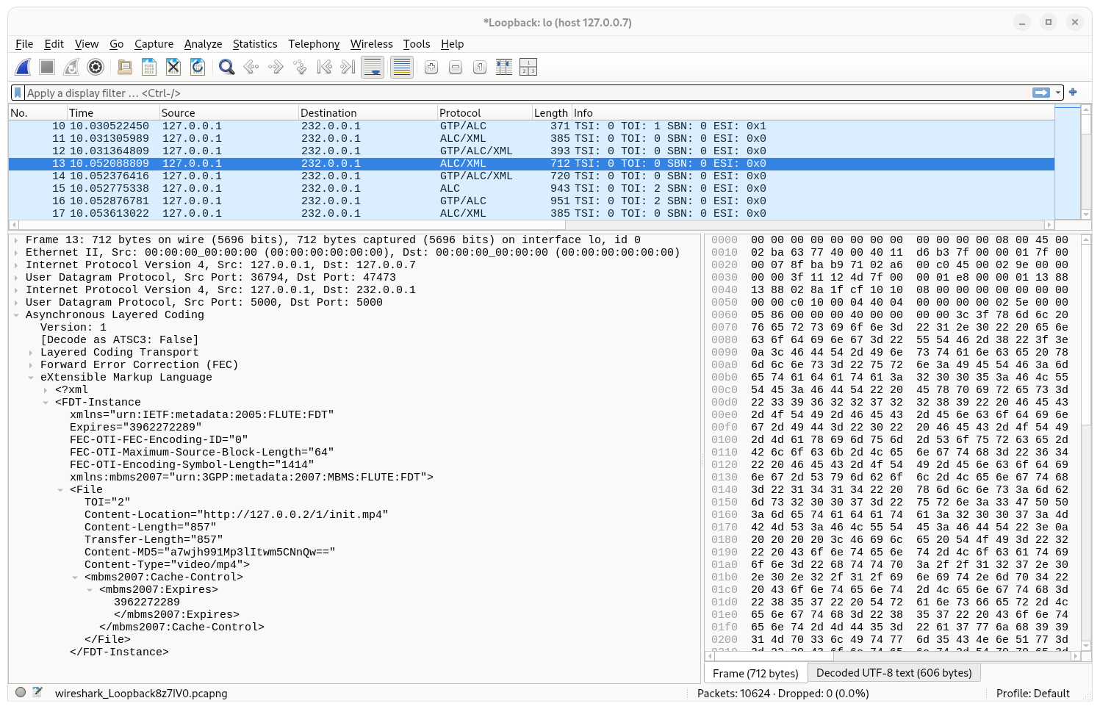Jump to the last packet

coord(345,66)
